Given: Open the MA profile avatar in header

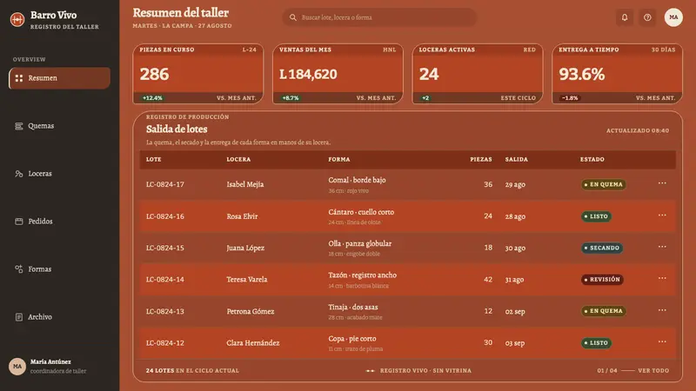Looking at the screenshot, I should [673, 17].
